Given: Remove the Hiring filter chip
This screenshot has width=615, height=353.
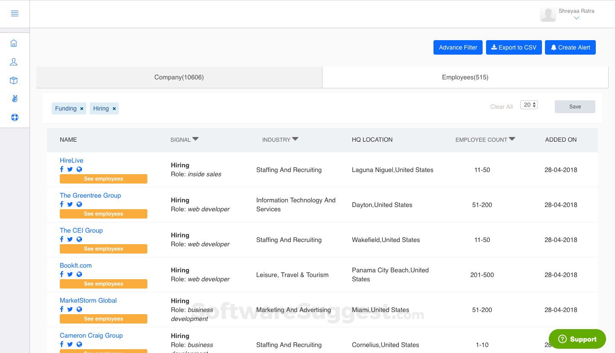Looking at the screenshot, I should coord(114,108).
